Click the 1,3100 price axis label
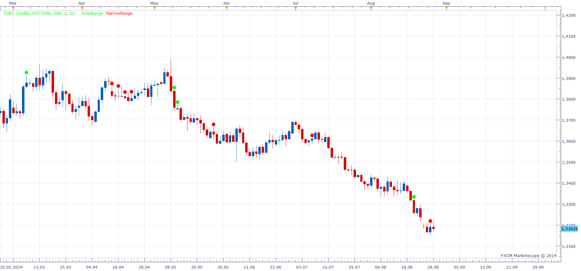The height and width of the screenshot is (271, 581). (569, 246)
